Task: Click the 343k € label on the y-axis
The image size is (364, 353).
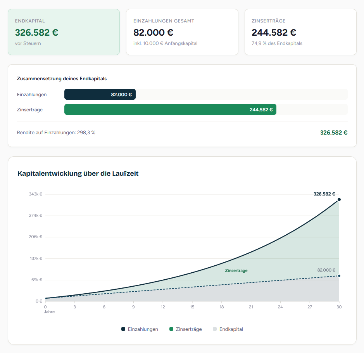Action: tap(36, 194)
